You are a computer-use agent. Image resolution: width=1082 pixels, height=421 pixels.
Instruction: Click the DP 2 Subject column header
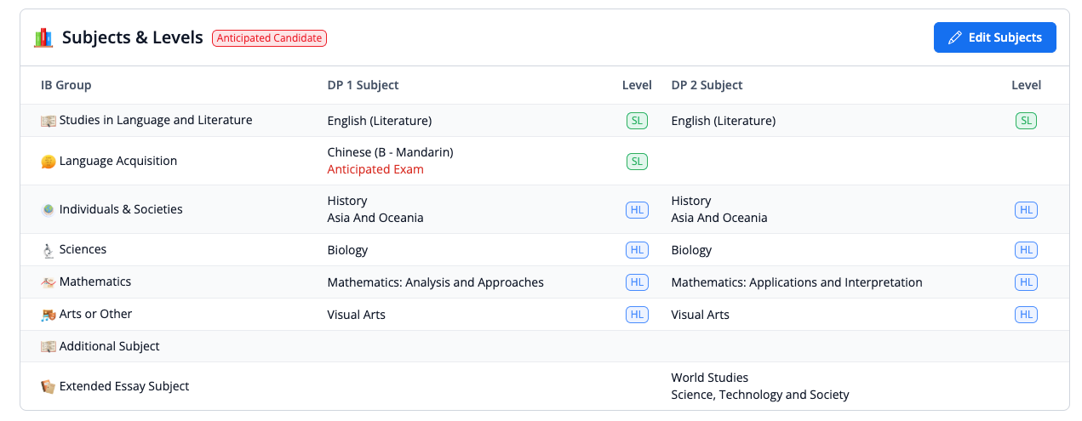point(707,85)
